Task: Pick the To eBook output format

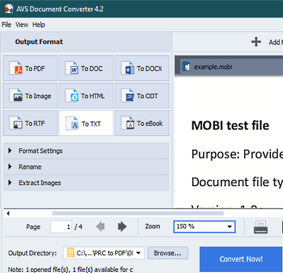Action: pyautogui.click(x=142, y=123)
